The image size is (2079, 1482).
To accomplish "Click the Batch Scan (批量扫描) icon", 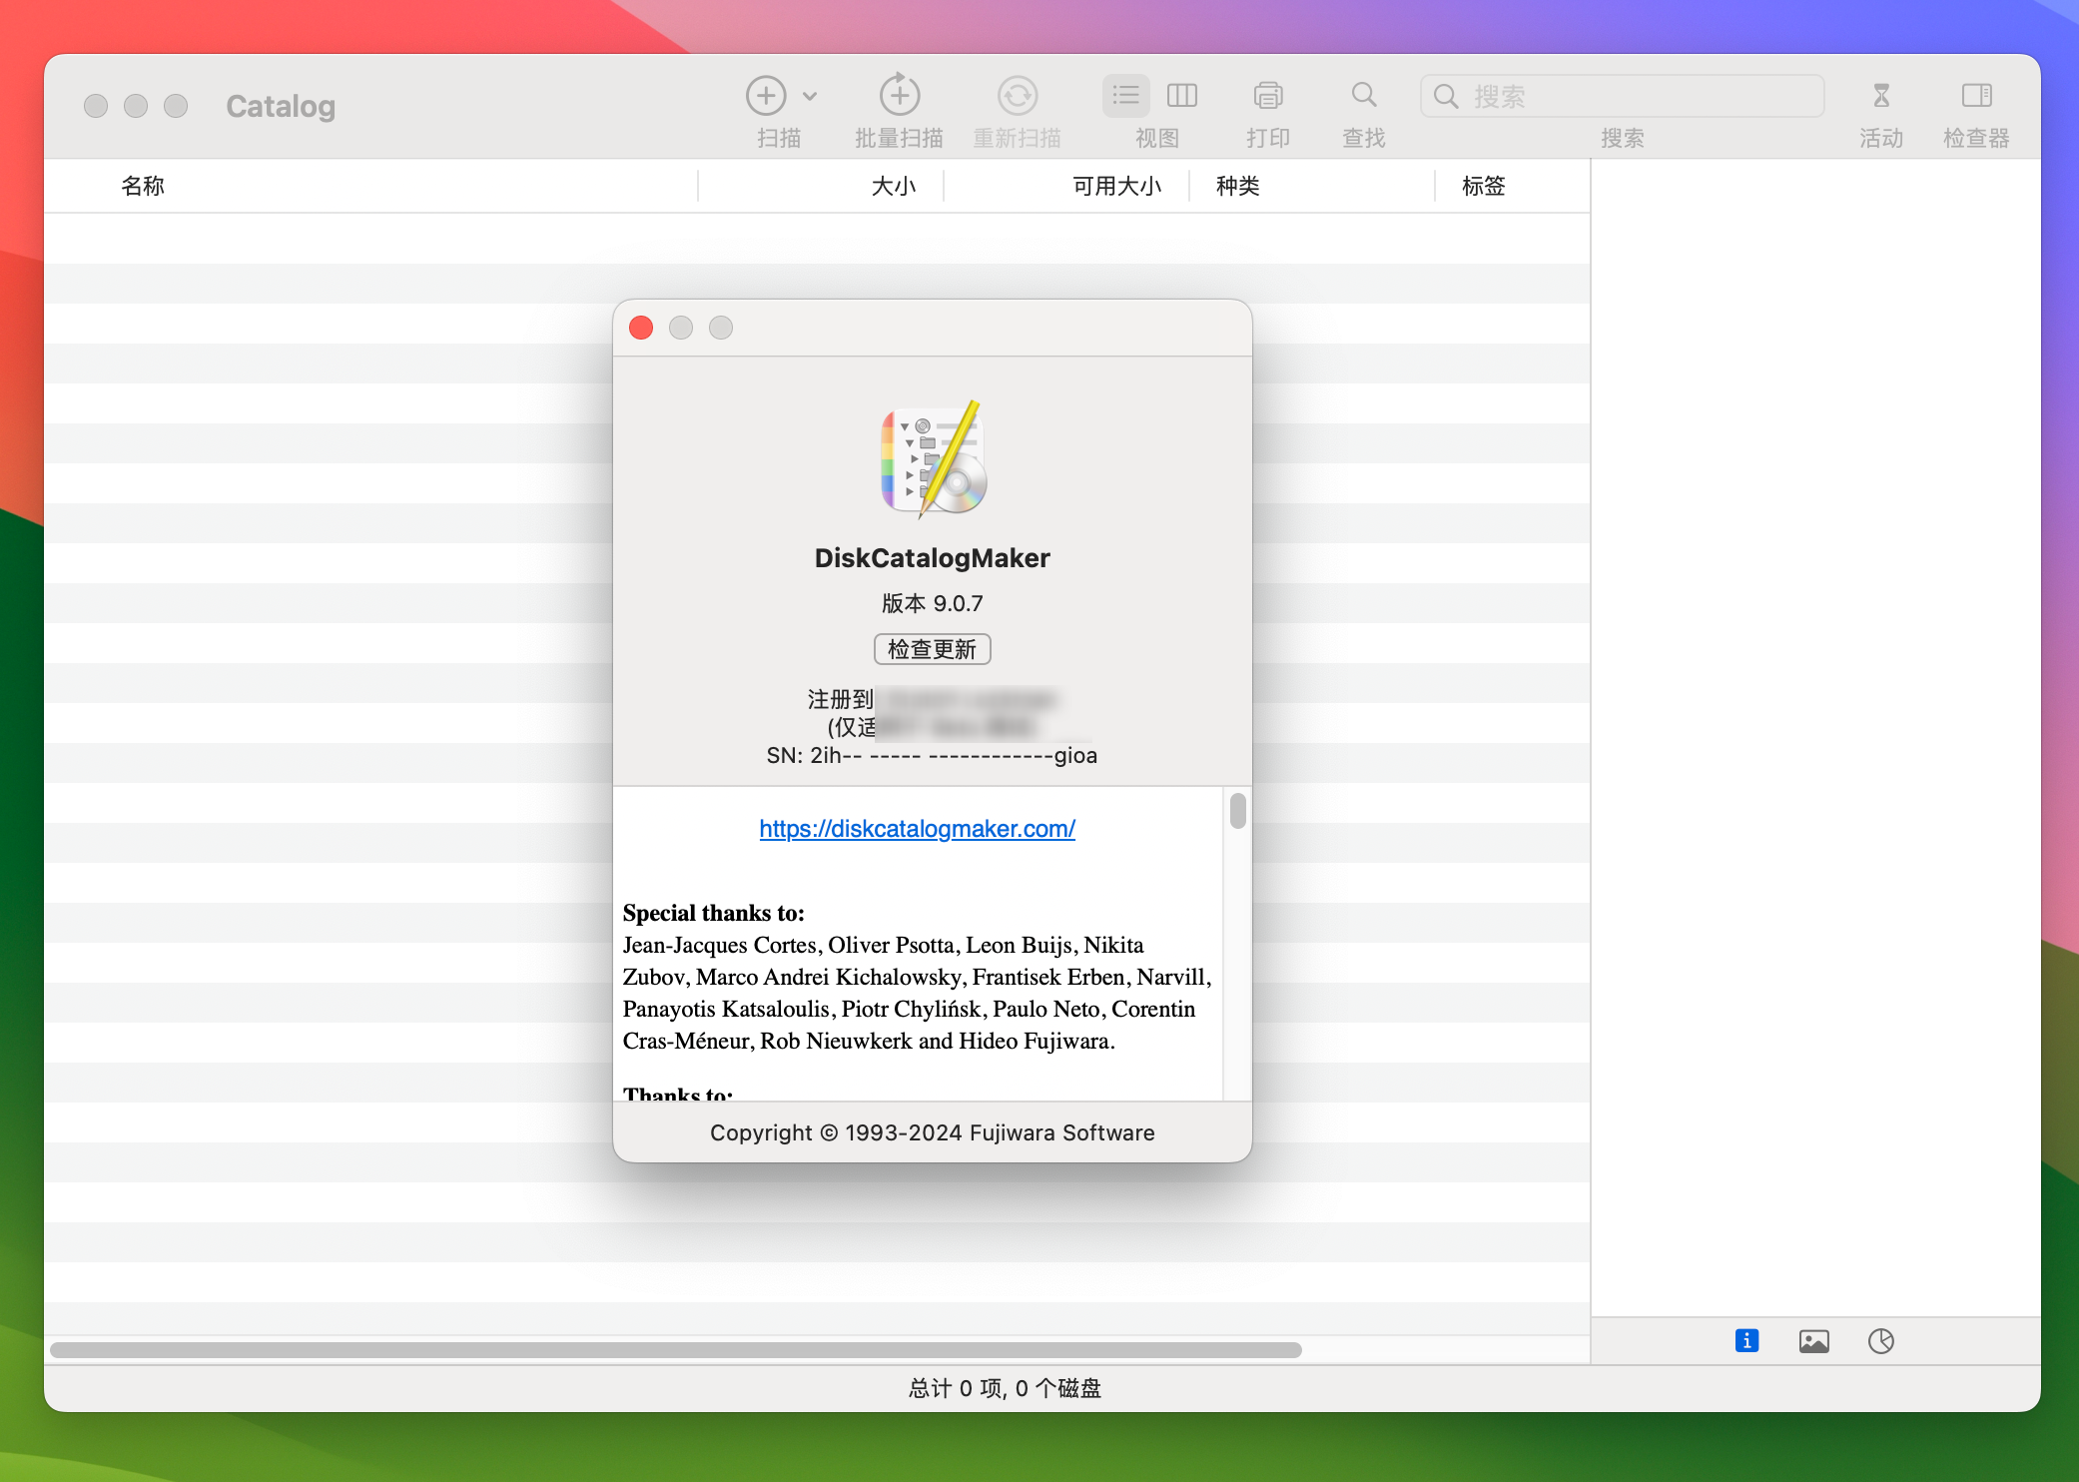I will [899, 95].
